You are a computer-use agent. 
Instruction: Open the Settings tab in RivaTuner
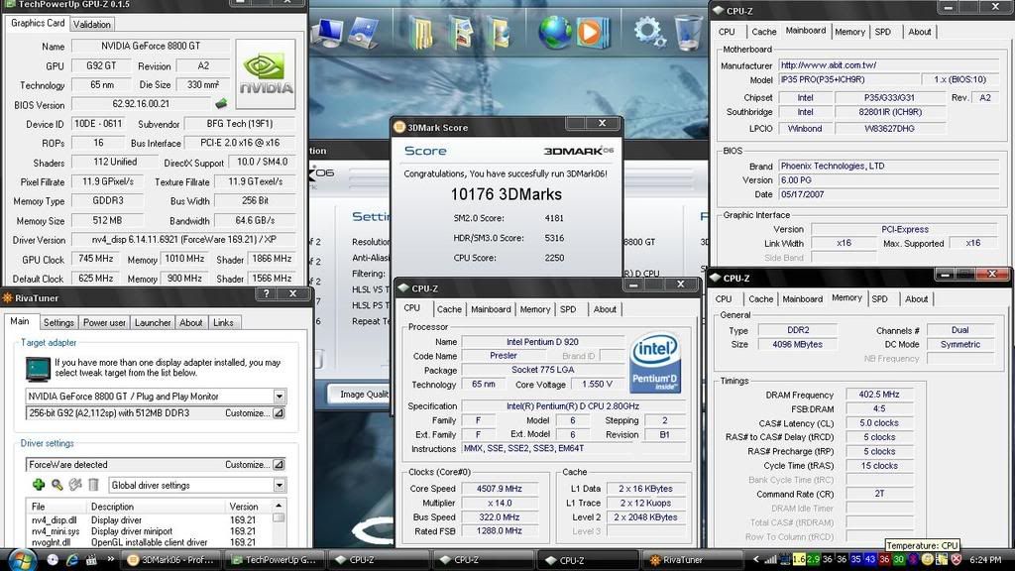(x=58, y=322)
